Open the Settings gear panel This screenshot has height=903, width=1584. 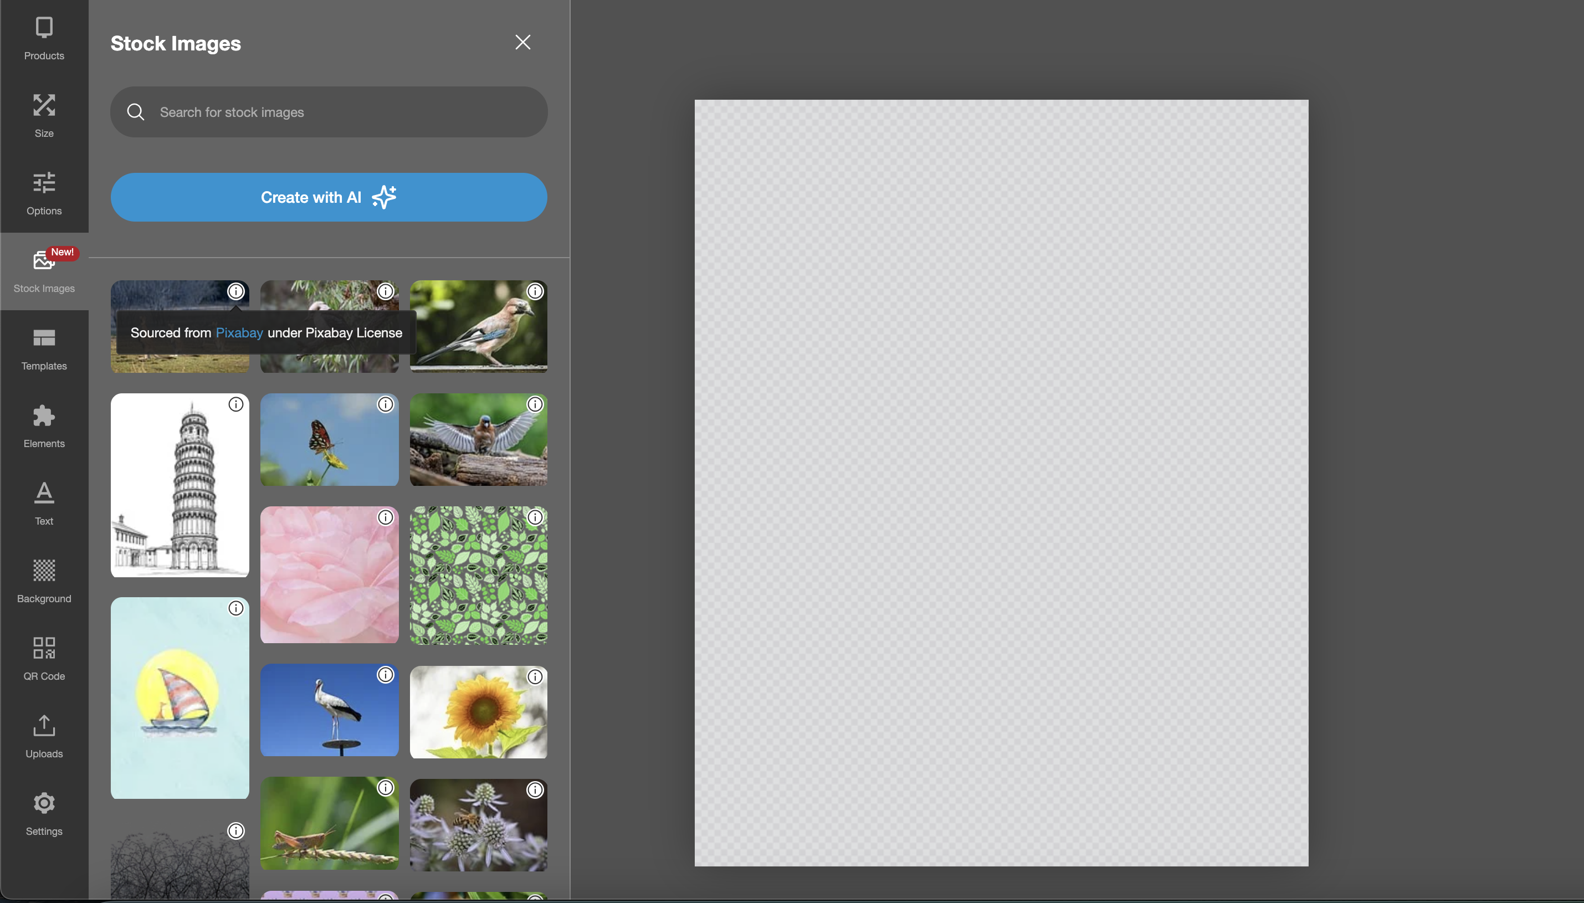44,814
